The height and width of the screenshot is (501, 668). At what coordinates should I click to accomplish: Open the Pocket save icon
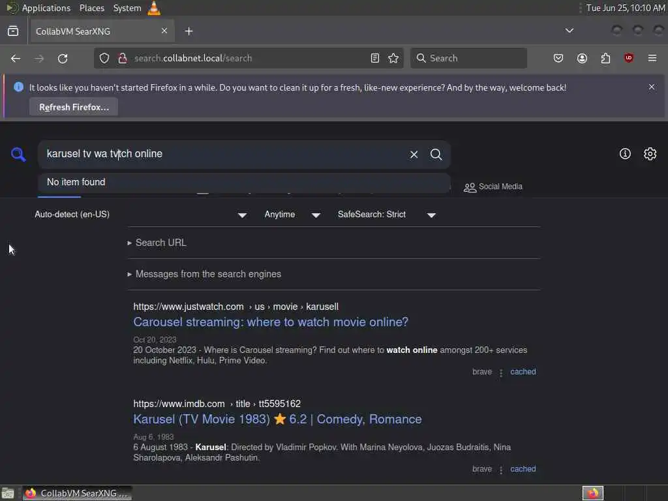pos(558,58)
